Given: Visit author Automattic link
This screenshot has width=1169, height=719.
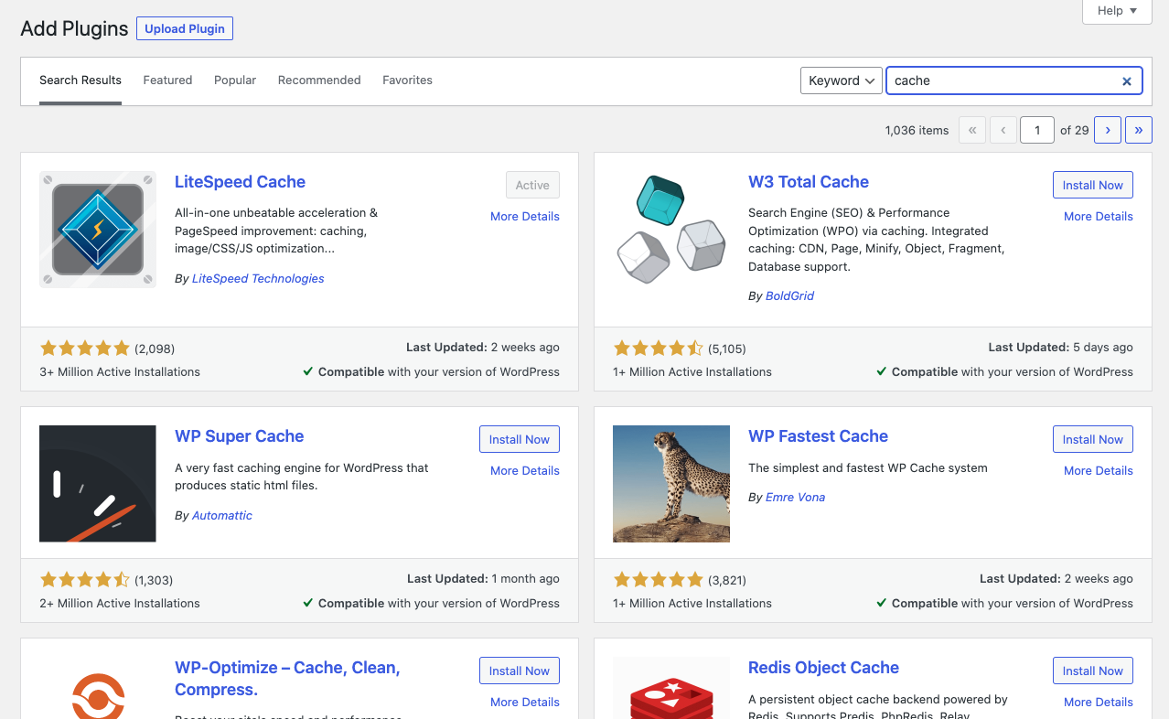Looking at the screenshot, I should coord(222,516).
